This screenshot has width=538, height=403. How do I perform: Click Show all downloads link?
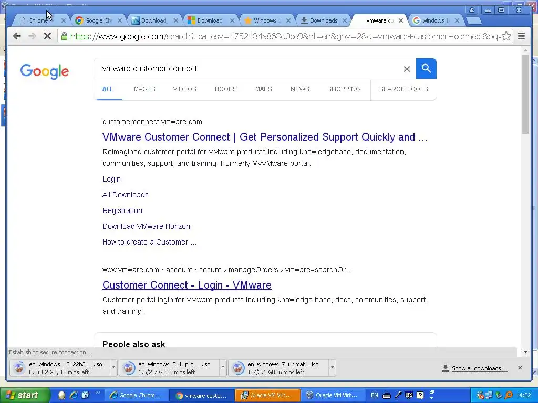coord(479,368)
